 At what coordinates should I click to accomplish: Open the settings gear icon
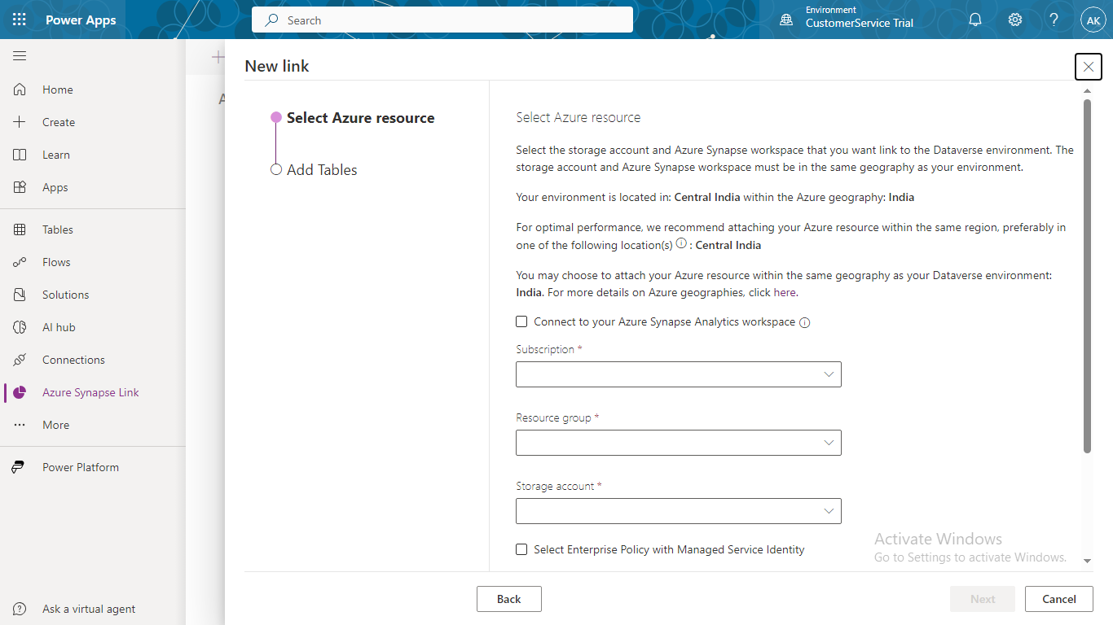pyautogui.click(x=1015, y=20)
